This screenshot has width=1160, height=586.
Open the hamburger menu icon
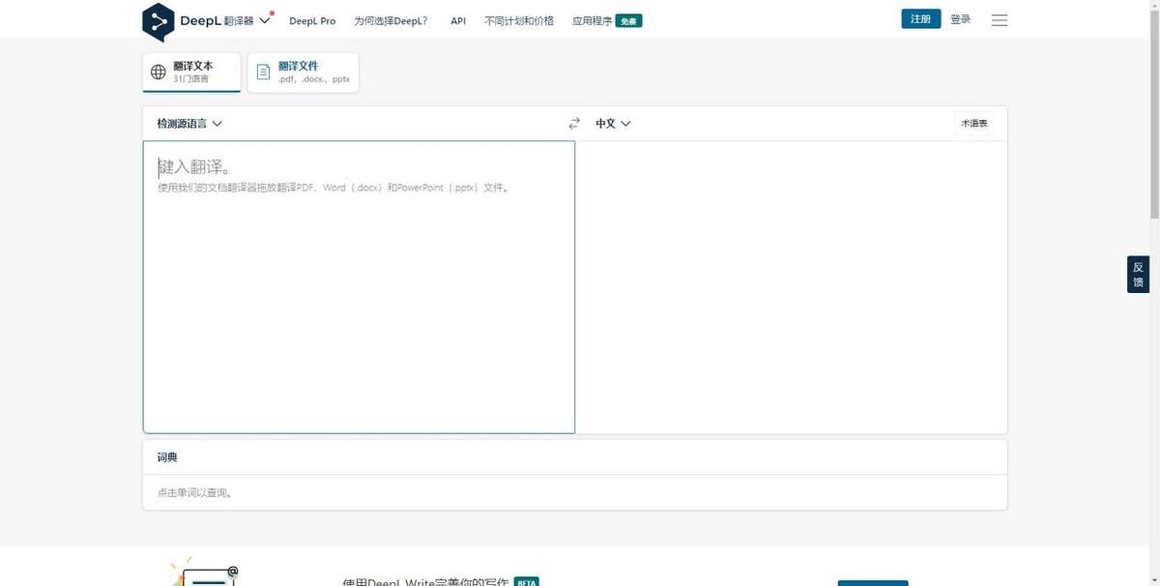pos(1000,20)
